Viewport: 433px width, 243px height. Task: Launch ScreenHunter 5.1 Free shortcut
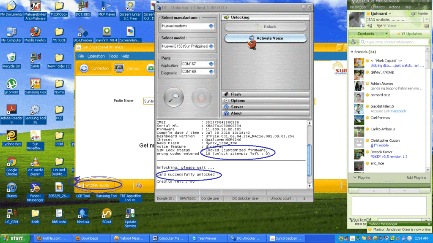coord(130,11)
